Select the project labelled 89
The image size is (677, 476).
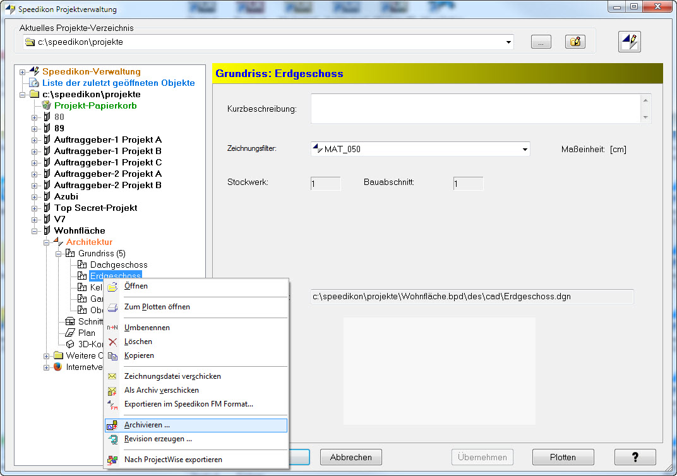coord(59,129)
